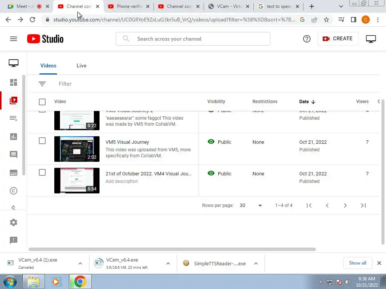
Task: Open File Explorer from the taskbar
Action: (34, 281)
